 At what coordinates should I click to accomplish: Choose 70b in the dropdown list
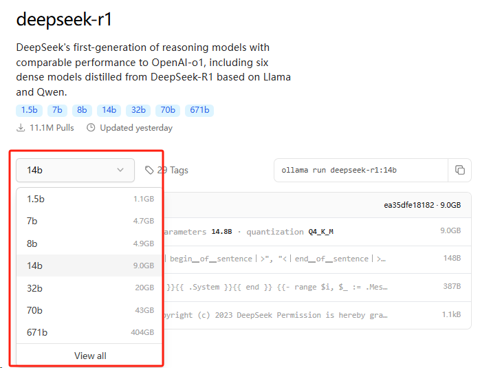pos(89,310)
